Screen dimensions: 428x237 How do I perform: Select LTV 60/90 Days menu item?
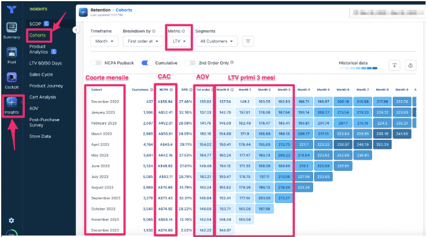click(x=46, y=63)
